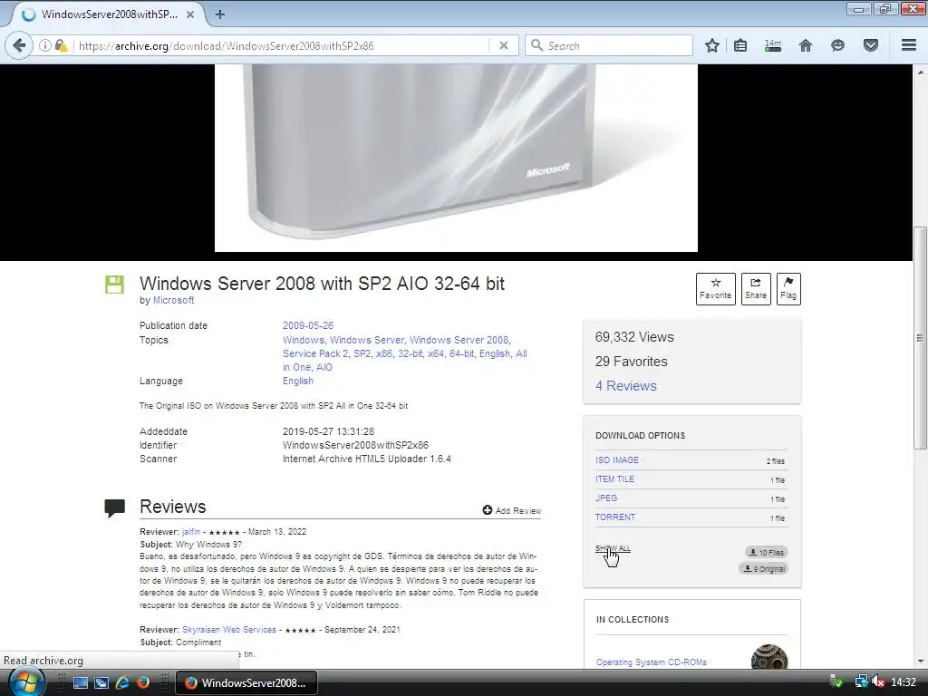Select identifier text WindowsServer2008withSP2x86
928x696 pixels.
(x=355, y=445)
